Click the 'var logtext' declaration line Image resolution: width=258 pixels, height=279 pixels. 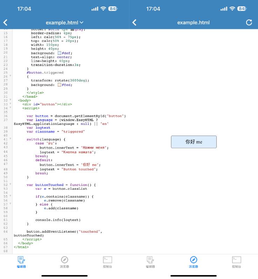(38, 128)
